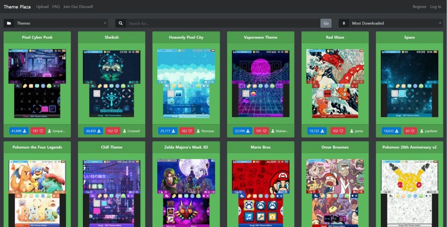Click Vaporwave Theme preview thumbnail
Image resolution: width=447 pixels, height=227 pixels.
(x=261, y=84)
